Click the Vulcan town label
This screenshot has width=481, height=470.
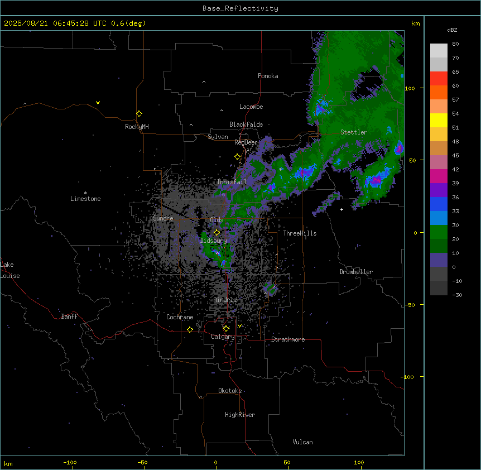302,442
